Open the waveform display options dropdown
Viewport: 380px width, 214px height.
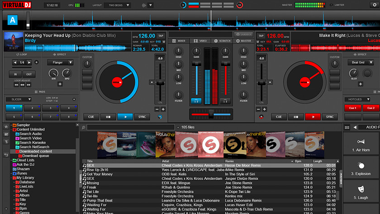tap(151, 5)
